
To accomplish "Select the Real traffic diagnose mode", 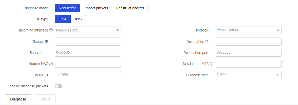I will click(x=68, y=8).
